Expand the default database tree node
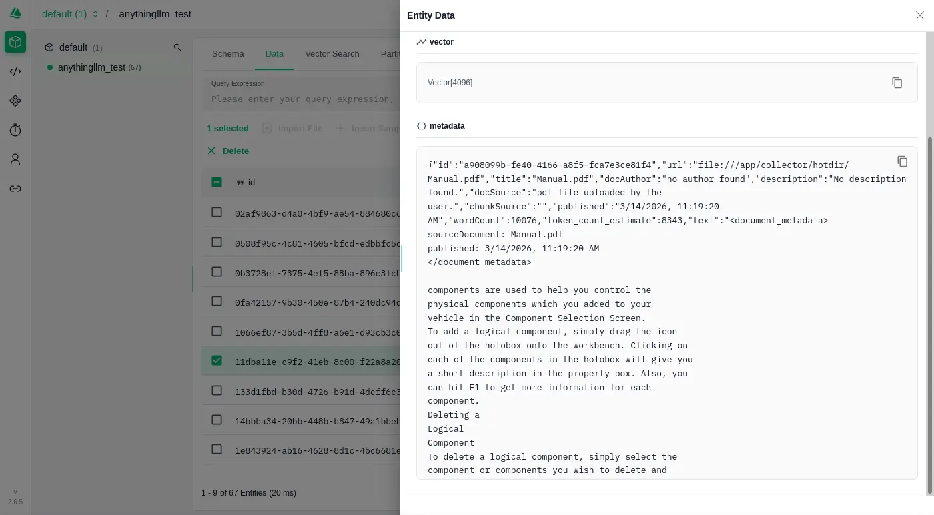Screen dimensions: 934x515 pyautogui.click(x=73, y=47)
